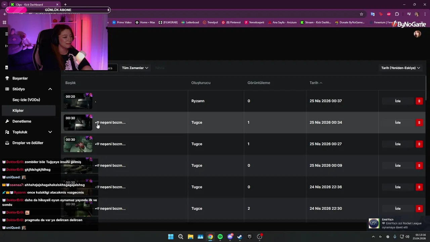The image size is (430, 242).
Task: Open the Stream - Kick Dashboard bookmark
Action: 316,23
